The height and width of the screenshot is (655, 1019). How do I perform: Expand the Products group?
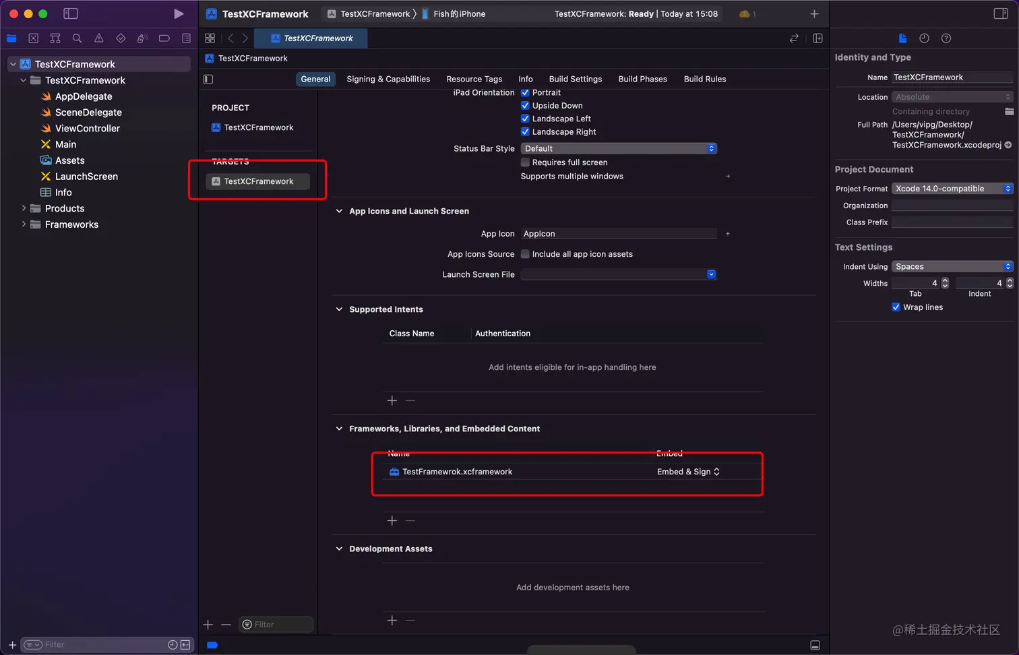[x=24, y=208]
